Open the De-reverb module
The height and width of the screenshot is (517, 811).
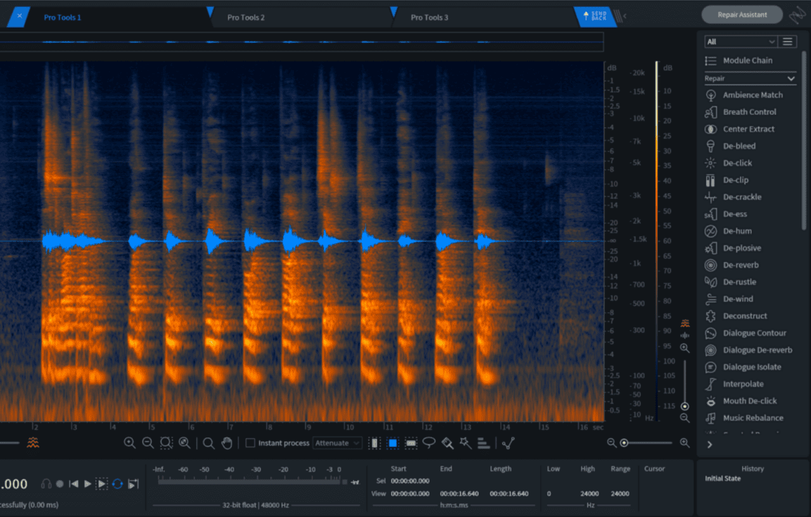pyautogui.click(x=732, y=266)
